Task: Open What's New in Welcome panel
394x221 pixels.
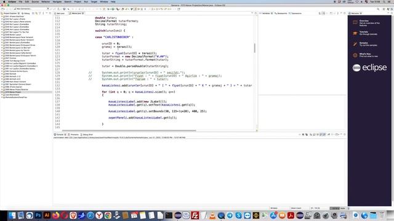Action: (x=365, y=54)
